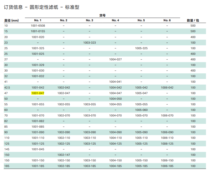Select catalog number 1006-042

tap(167, 87)
